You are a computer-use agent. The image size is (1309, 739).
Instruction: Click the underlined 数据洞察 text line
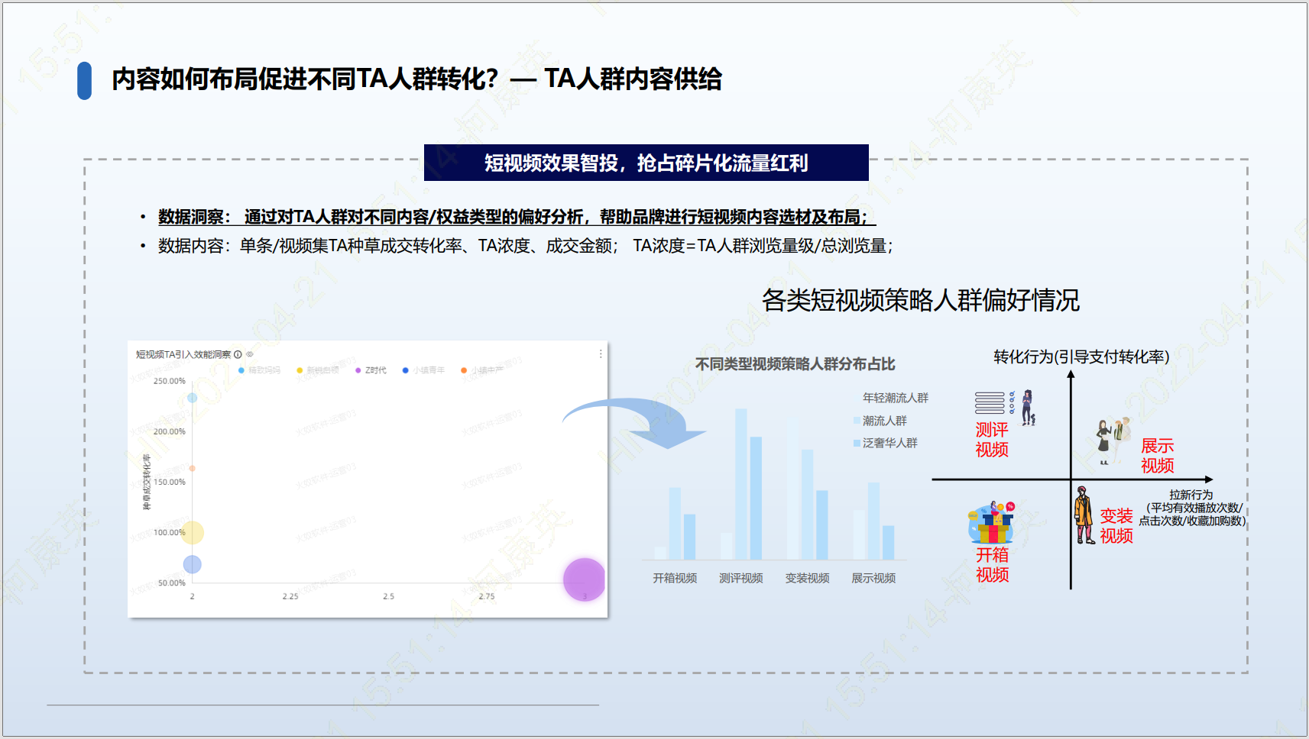[x=517, y=218]
